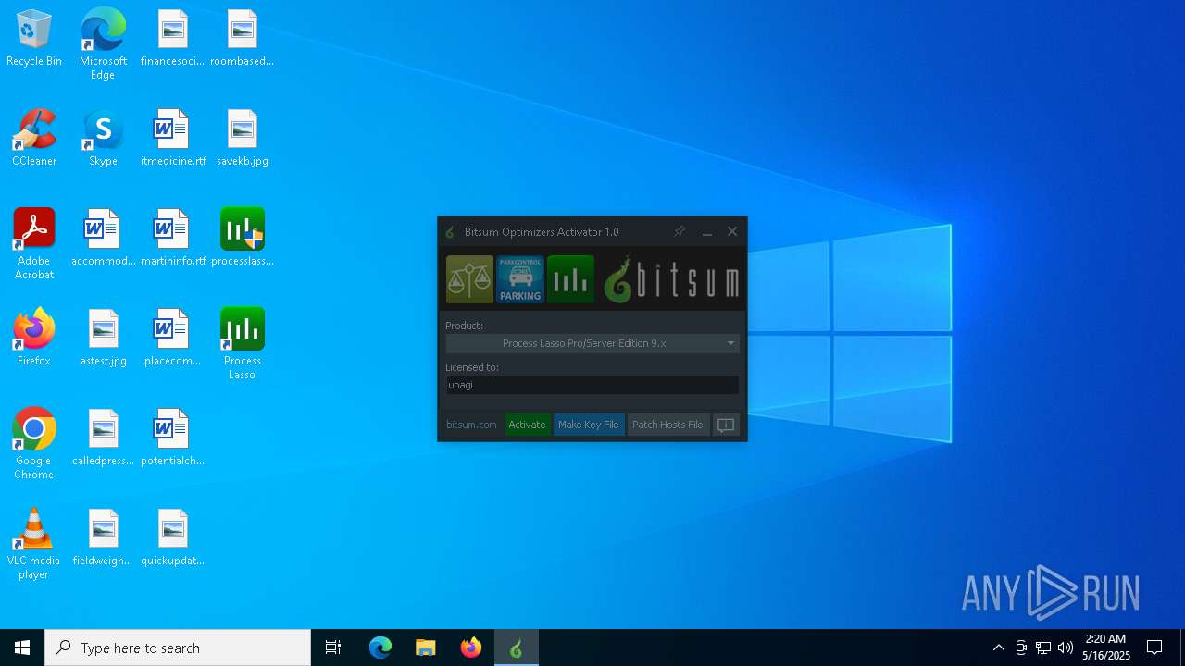
Task: Select the VLC media player desktop shortcut
Action: pos(34,544)
